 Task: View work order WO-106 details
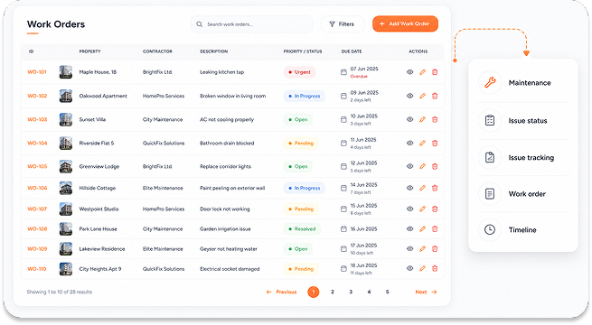point(409,188)
